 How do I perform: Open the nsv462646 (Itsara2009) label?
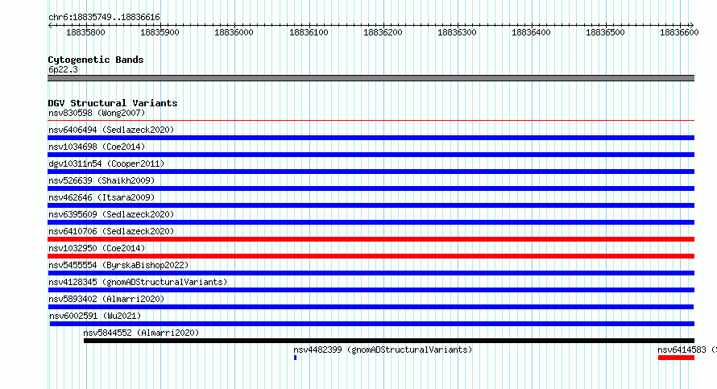(x=102, y=197)
